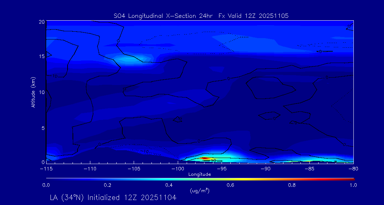
Task: Pick the "0.0" color scale label
Action: (46, 185)
